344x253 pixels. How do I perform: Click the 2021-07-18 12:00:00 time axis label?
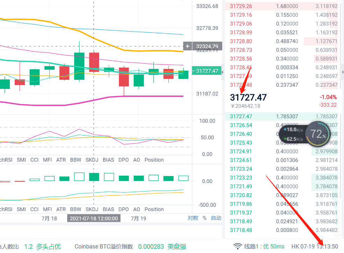pos(94,218)
